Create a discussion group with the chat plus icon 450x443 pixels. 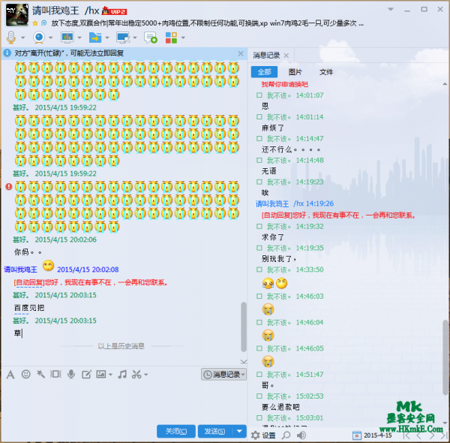[x=151, y=38]
